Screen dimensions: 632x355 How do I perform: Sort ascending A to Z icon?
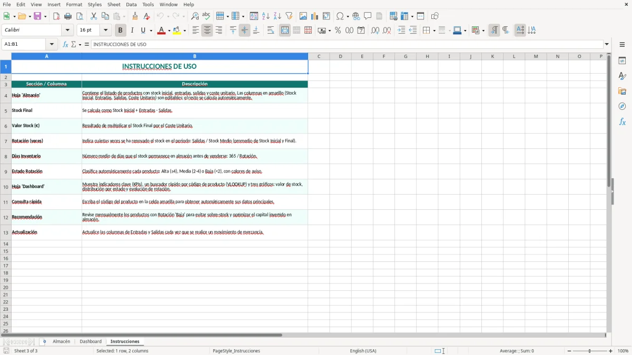pyautogui.click(x=266, y=16)
